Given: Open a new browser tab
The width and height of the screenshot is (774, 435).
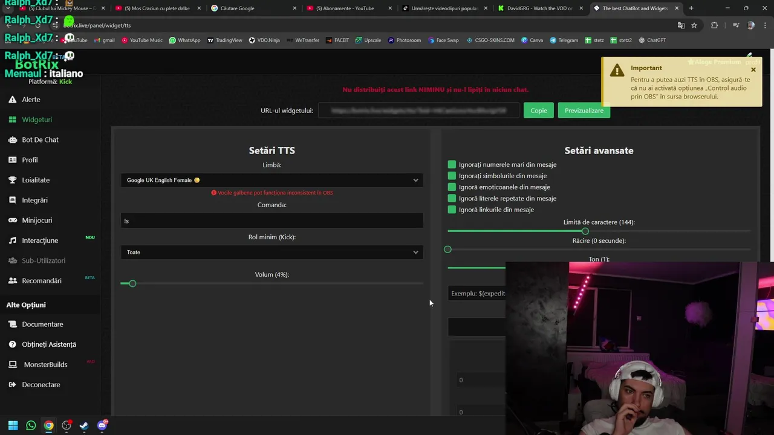Looking at the screenshot, I should 691,8.
